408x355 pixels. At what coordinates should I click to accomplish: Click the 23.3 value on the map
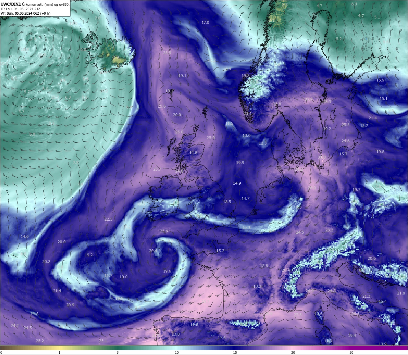[x=329, y=230]
